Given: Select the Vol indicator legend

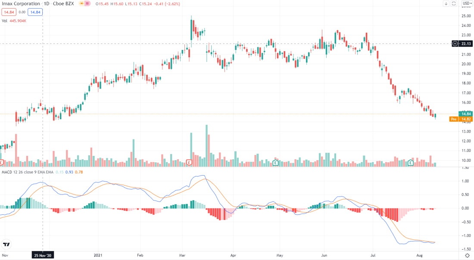Looking at the screenshot, I should (5, 21).
